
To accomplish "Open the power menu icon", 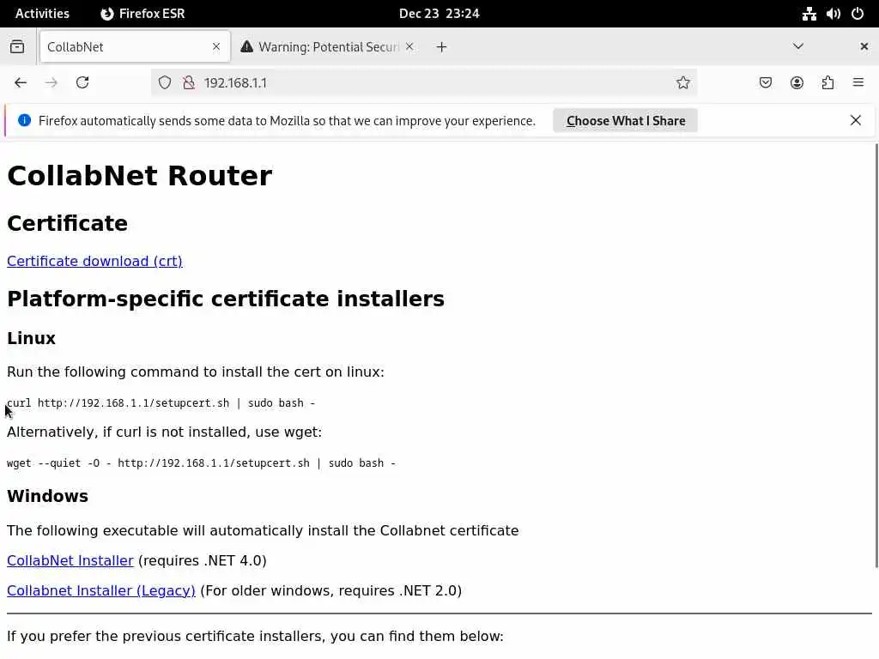I will pos(858,14).
